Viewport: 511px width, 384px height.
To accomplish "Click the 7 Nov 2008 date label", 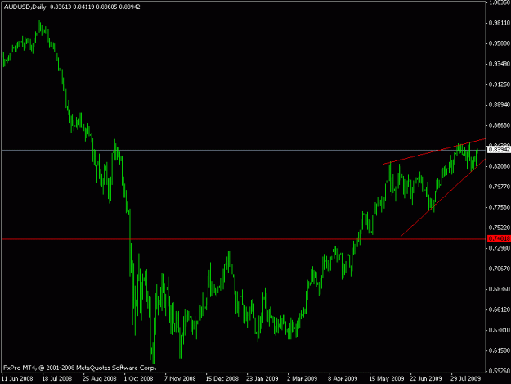I will 180,378.
